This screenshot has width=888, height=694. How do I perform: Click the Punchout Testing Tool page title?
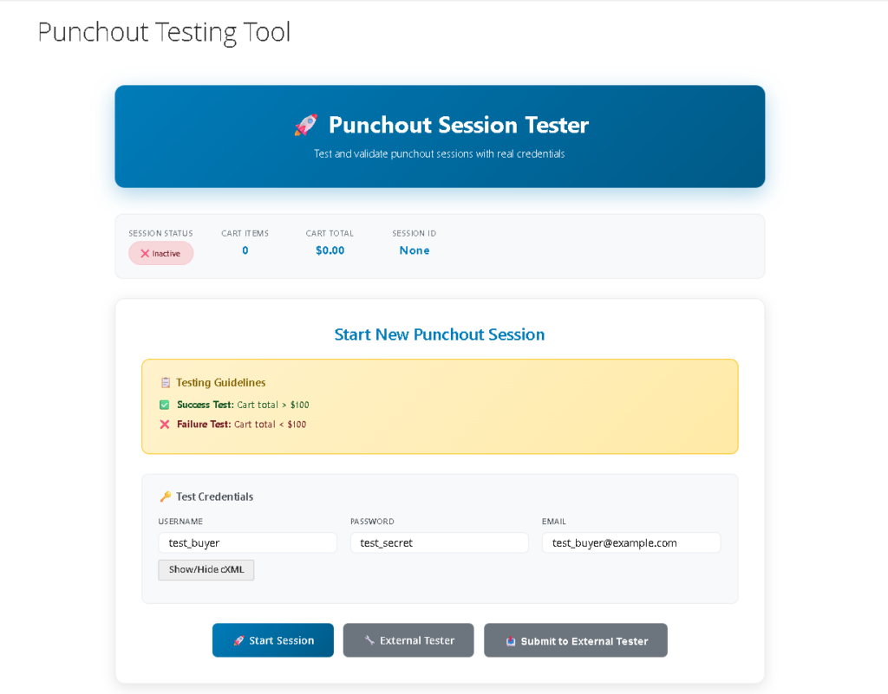pos(164,32)
